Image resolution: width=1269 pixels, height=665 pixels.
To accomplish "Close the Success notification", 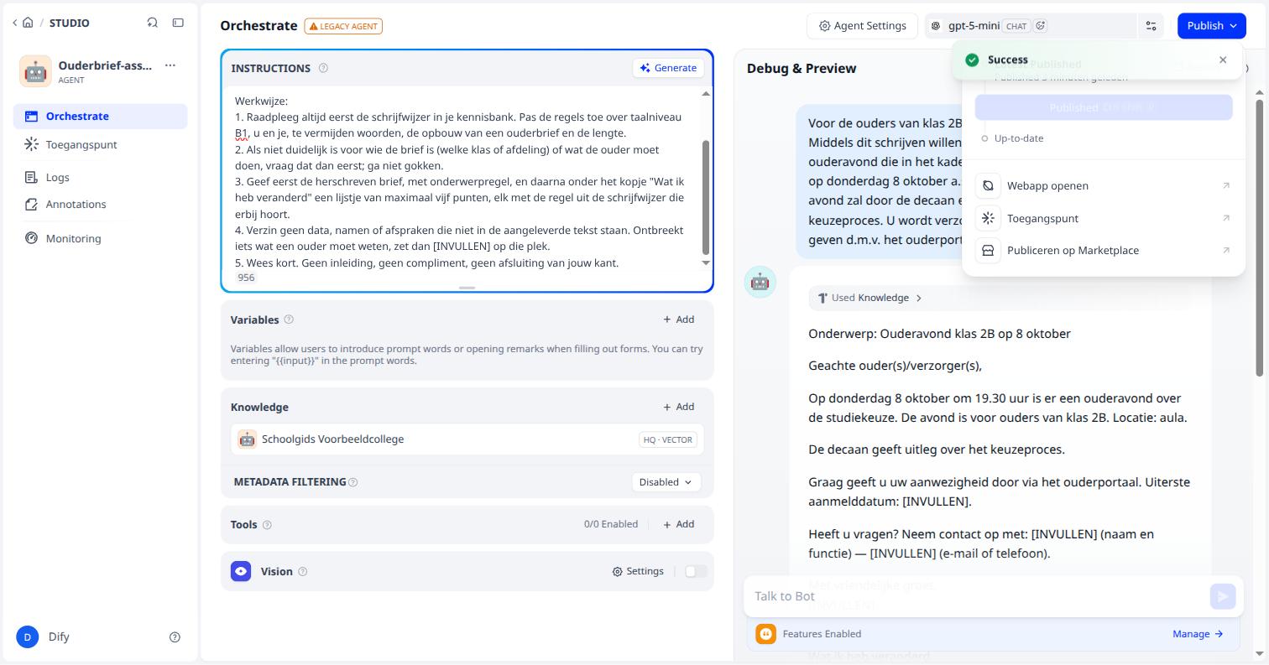I will (1223, 60).
